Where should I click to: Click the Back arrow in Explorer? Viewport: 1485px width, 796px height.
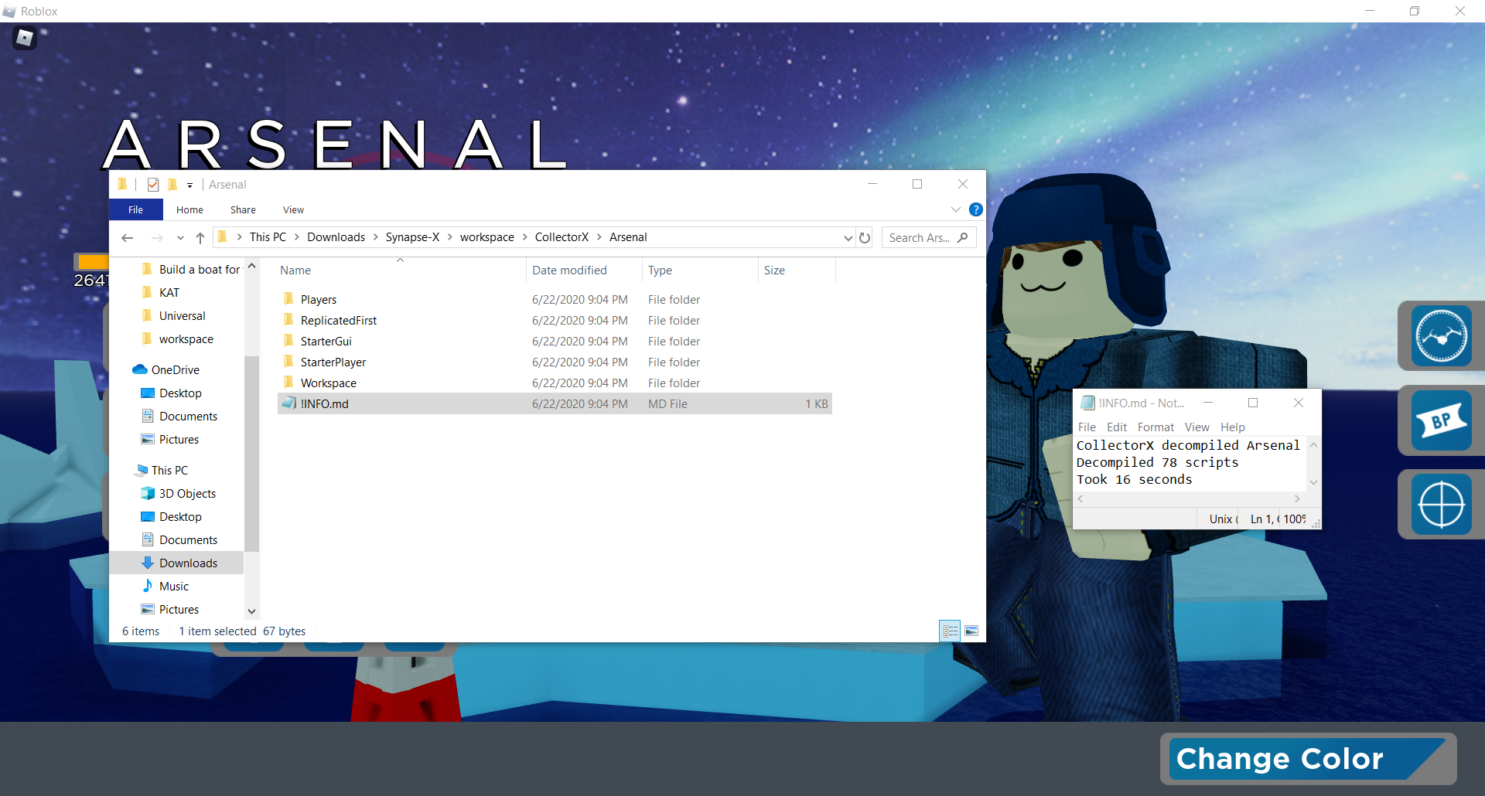128,238
